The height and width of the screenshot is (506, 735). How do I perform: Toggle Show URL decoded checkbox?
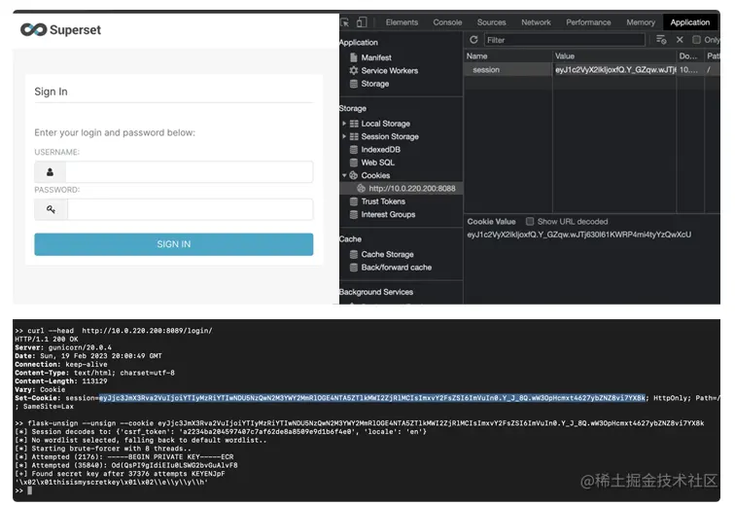[x=530, y=221]
